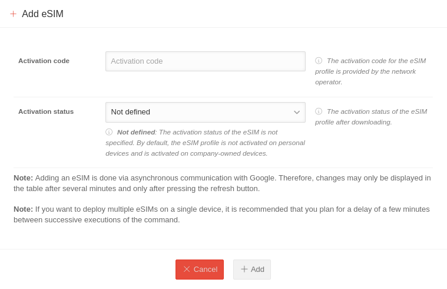Click the chevron arrow of status dropdown

pyautogui.click(x=297, y=112)
